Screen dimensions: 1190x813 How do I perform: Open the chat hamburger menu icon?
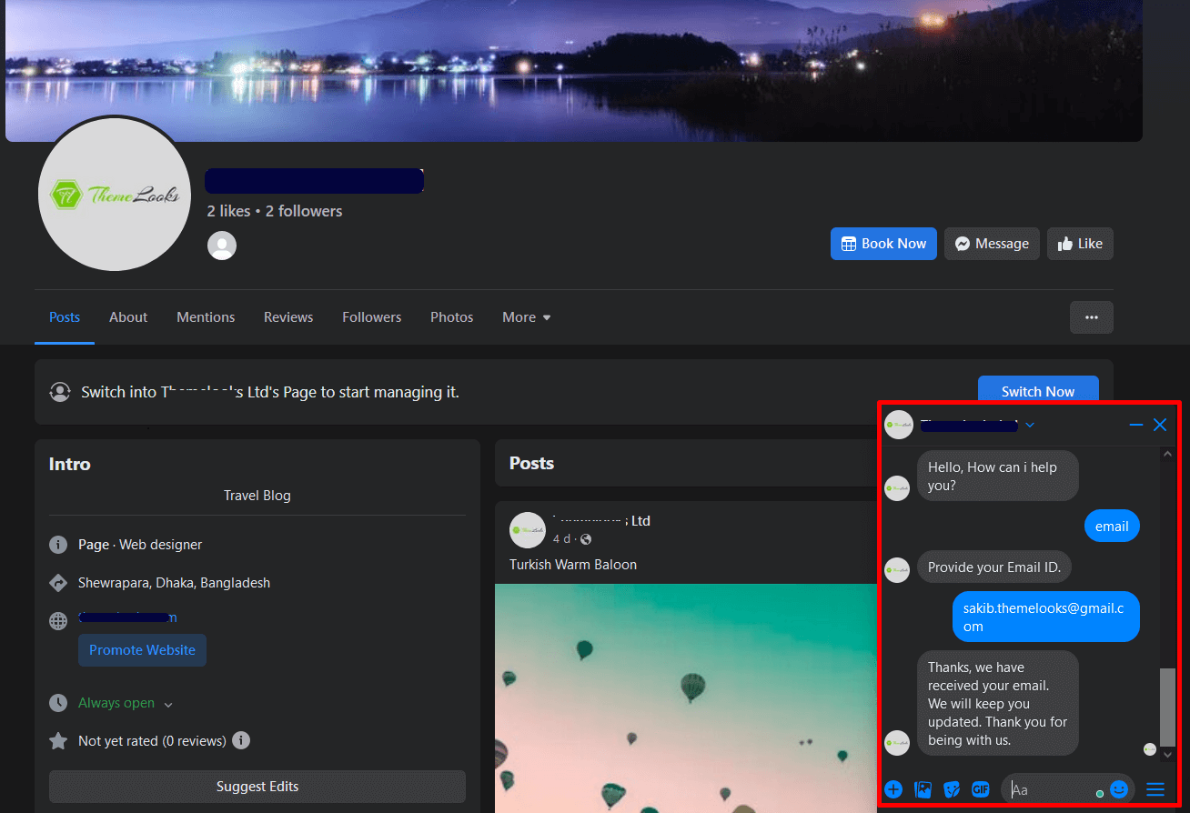click(x=1155, y=789)
